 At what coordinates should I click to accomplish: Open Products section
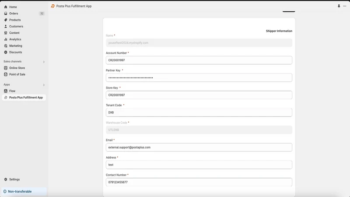coord(15,20)
